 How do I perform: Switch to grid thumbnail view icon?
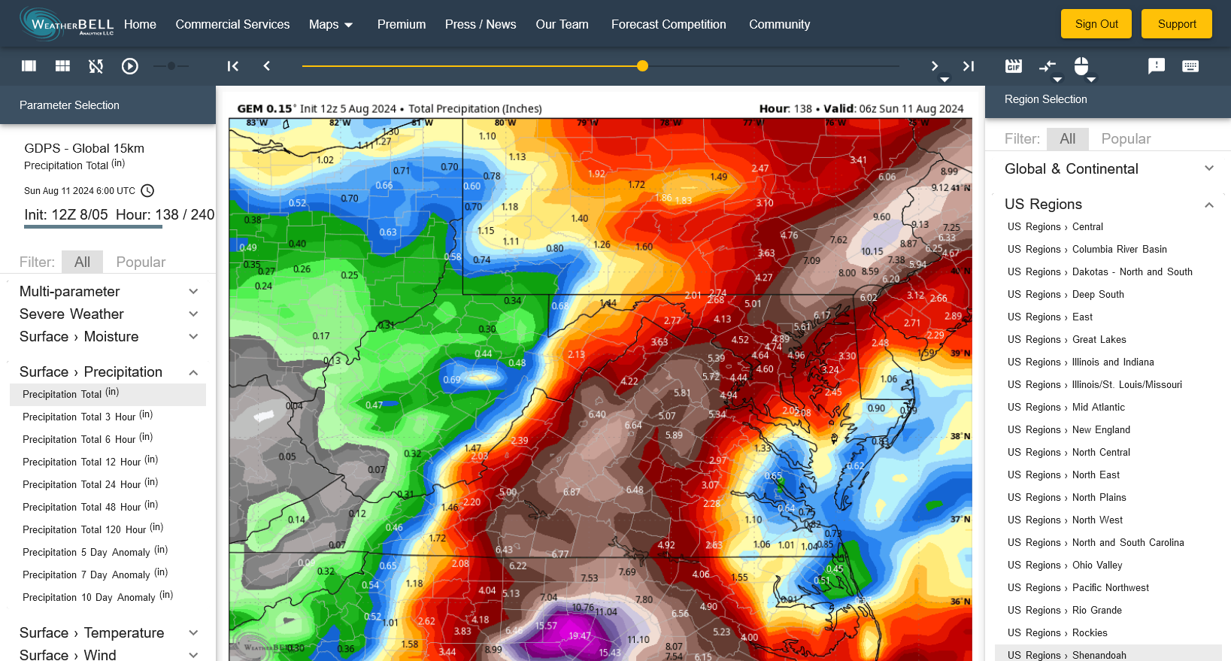(x=62, y=66)
